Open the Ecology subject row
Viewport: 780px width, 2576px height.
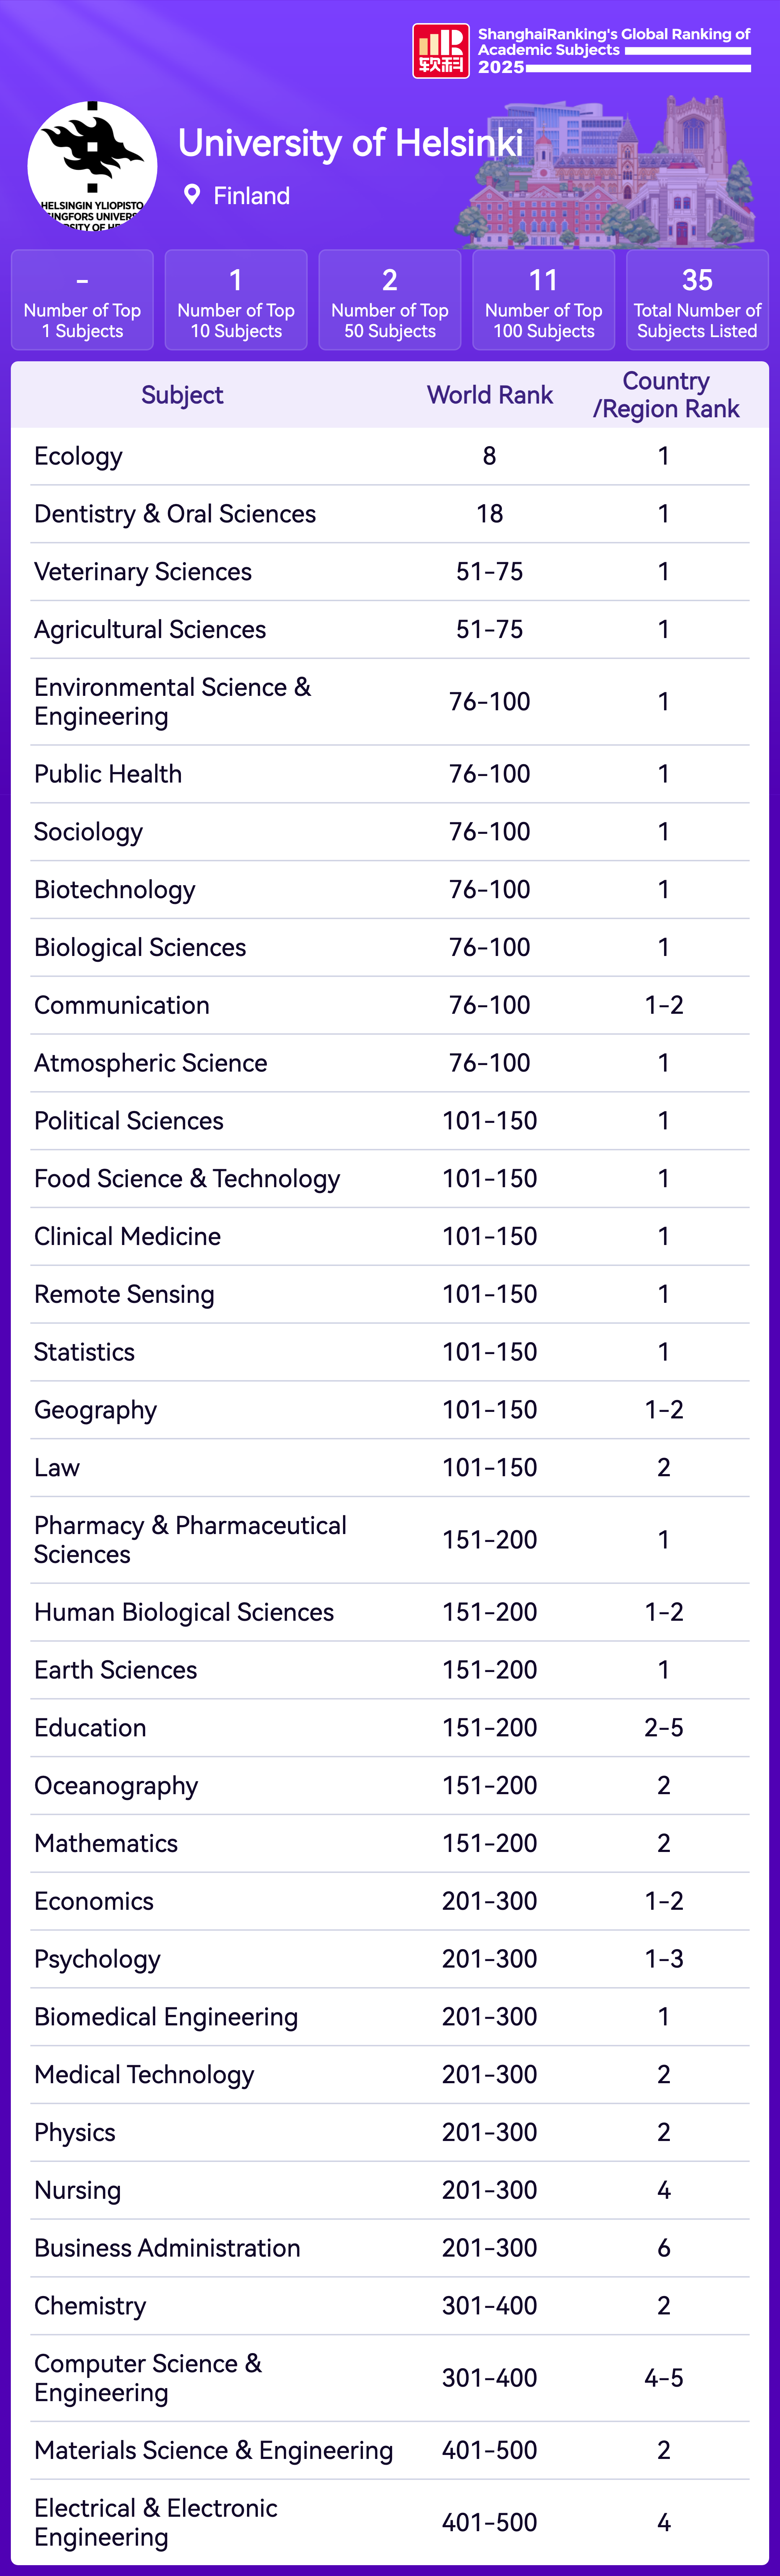[79, 456]
